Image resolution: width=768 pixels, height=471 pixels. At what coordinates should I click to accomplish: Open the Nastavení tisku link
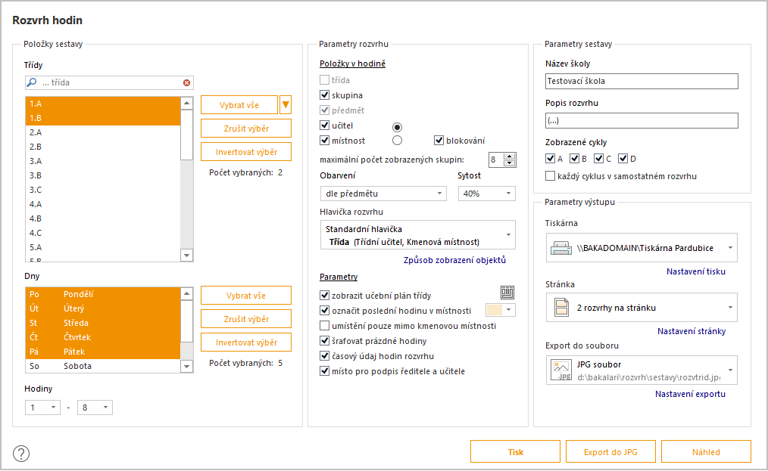[695, 271]
